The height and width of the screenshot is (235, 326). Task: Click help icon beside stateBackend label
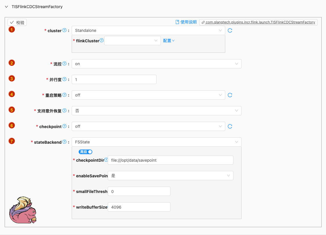(64, 142)
